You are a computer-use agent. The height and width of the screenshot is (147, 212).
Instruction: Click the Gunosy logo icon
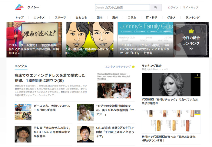(x=19, y=7)
